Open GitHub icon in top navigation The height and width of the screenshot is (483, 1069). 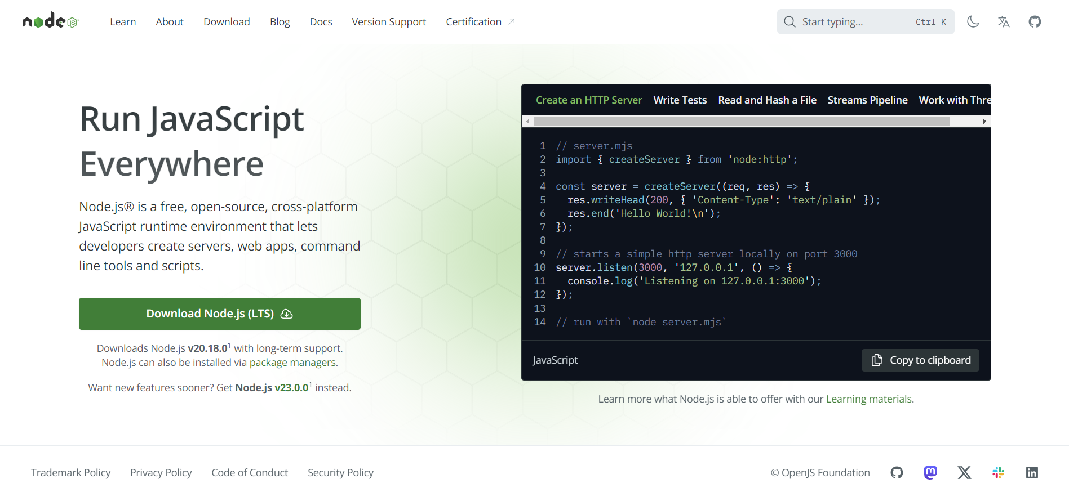pos(1035,21)
